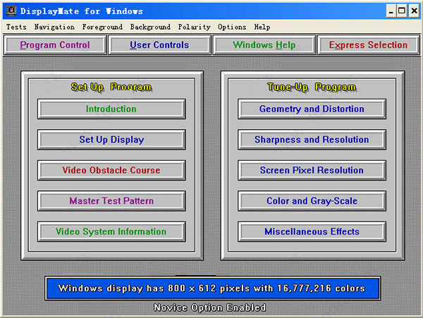Run Miscellaneous Effects tests

[x=312, y=232]
